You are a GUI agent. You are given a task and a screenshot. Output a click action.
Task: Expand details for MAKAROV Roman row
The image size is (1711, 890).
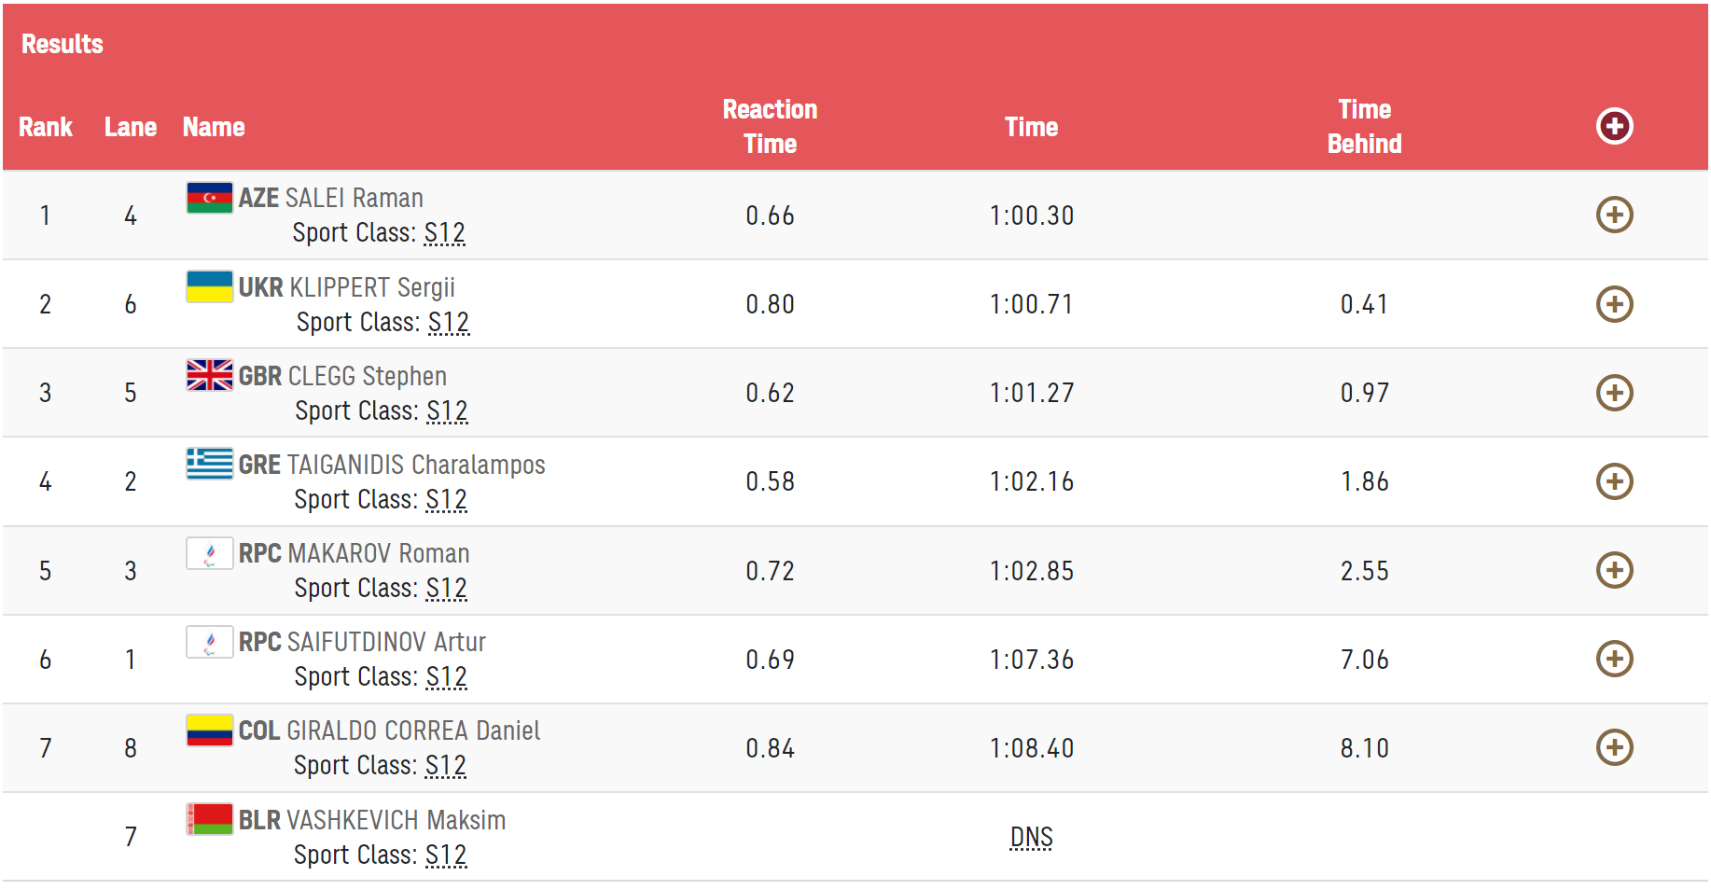pyautogui.click(x=1614, y=570)
